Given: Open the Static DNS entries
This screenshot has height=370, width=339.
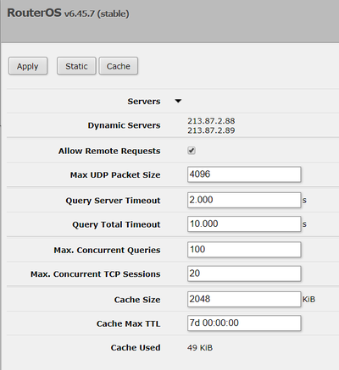Looking at the screenshot, I should [76, 66].
